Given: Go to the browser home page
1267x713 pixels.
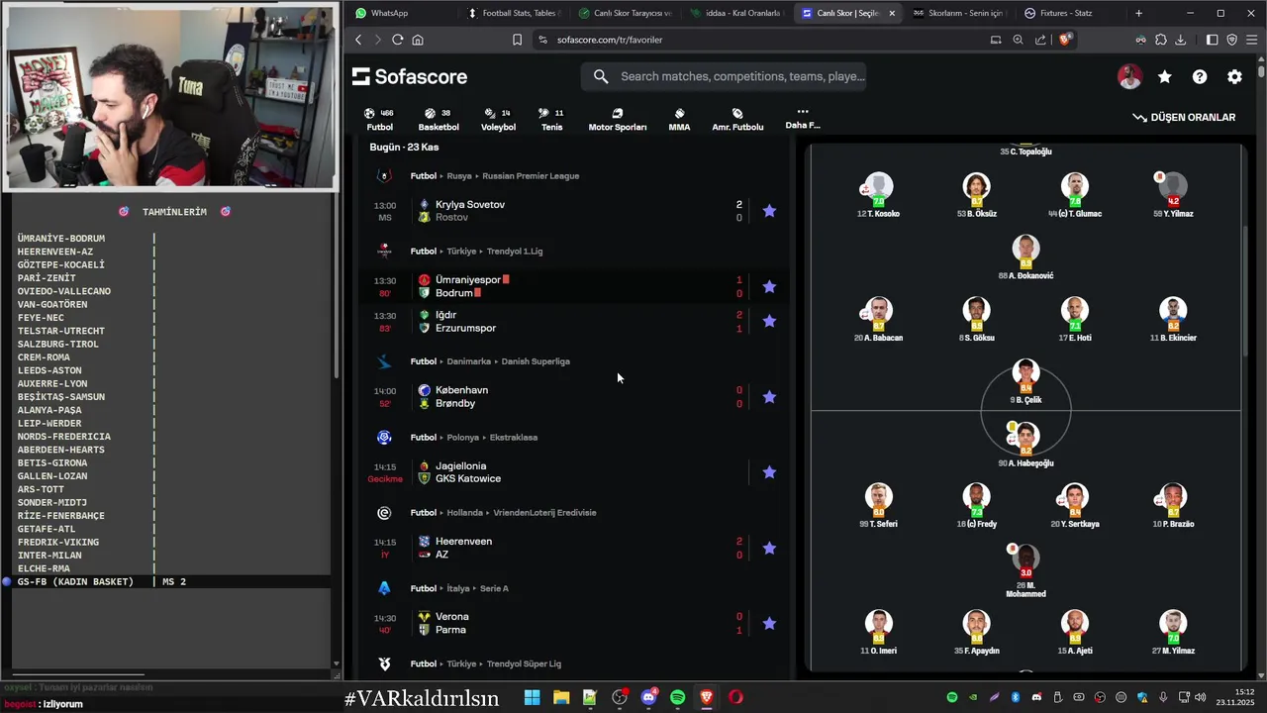Looking at the screenshot, I should pos(418,40).
